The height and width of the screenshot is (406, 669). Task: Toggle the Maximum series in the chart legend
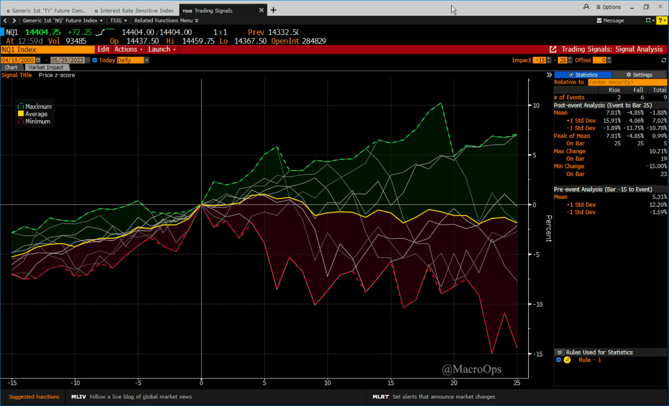coord(21,107)
